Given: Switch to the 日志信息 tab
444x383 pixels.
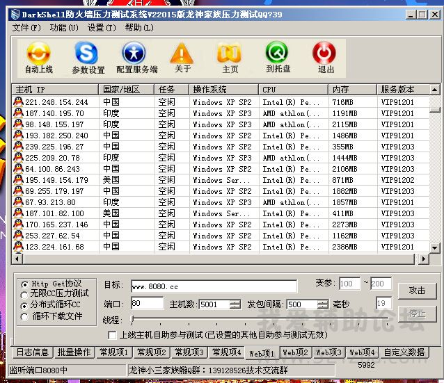Looking at the screenshot, I should (x=33, y=352).
